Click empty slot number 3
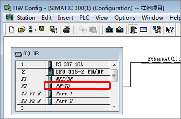 (31, 108)
